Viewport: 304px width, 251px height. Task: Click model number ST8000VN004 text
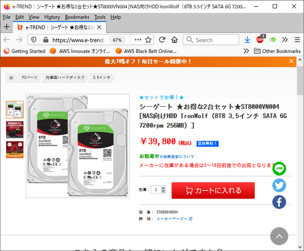coord(167,212)
